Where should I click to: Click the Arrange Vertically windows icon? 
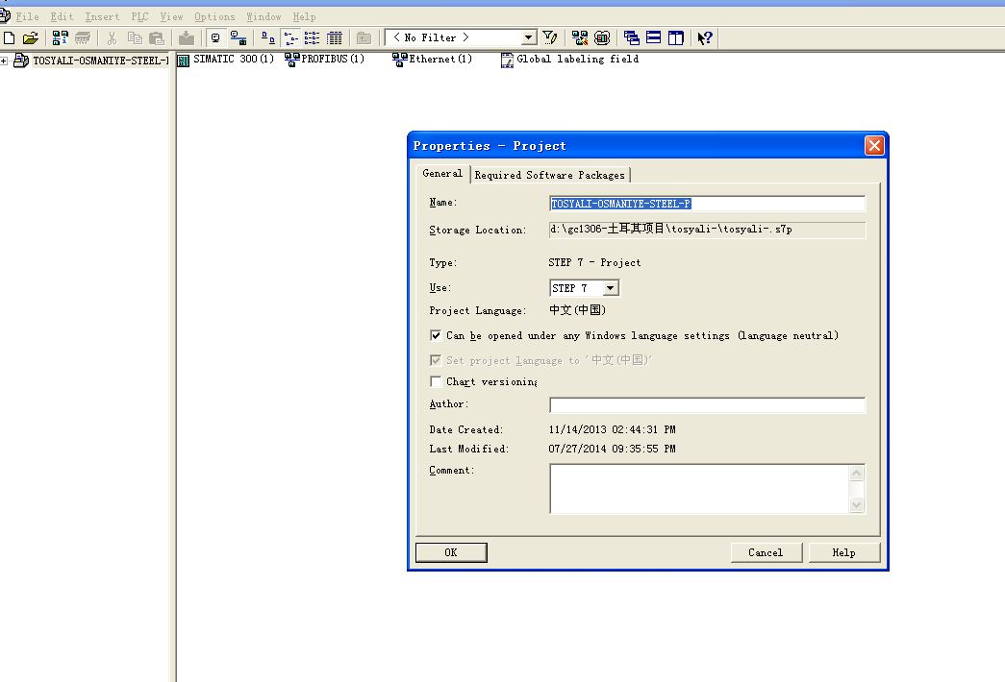675,37
